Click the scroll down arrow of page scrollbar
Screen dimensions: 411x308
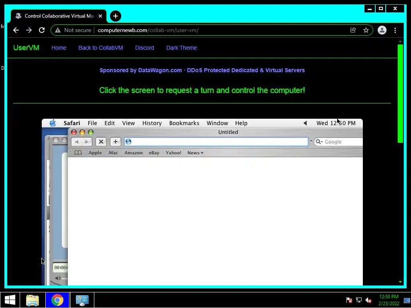[400, 282]
